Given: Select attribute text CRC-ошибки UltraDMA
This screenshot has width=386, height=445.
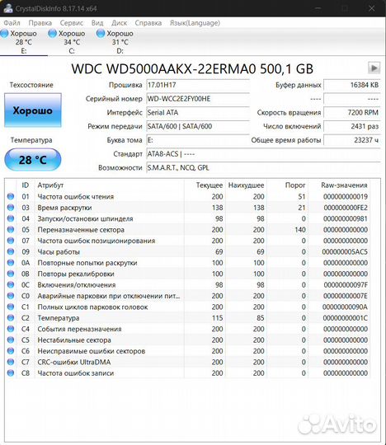Looking at the screenshot, I should click(x=74, y=362).
